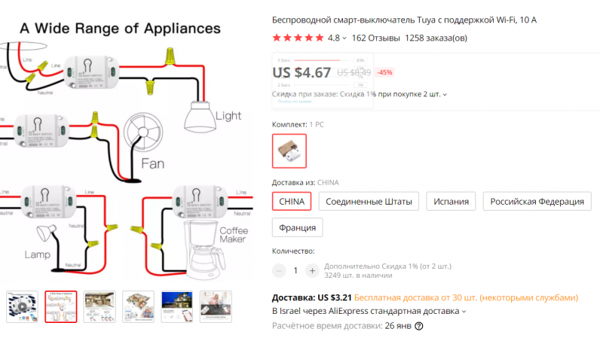Open the 162 Отзывы reviews link
The width and height of the screenshot is (603, 341).
coord(375,38)
